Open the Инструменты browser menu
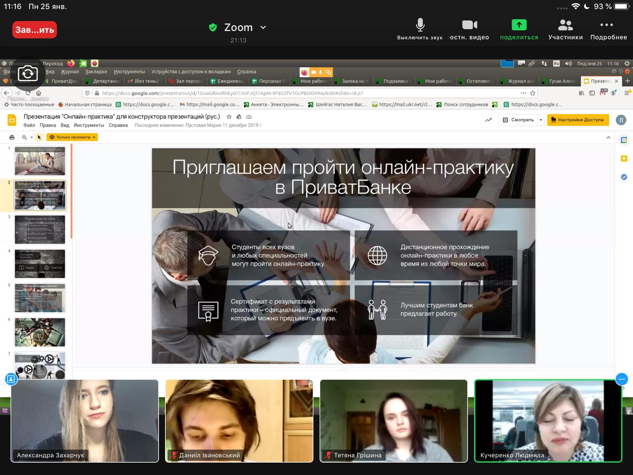Screen dimensions: 633x475 129,72
